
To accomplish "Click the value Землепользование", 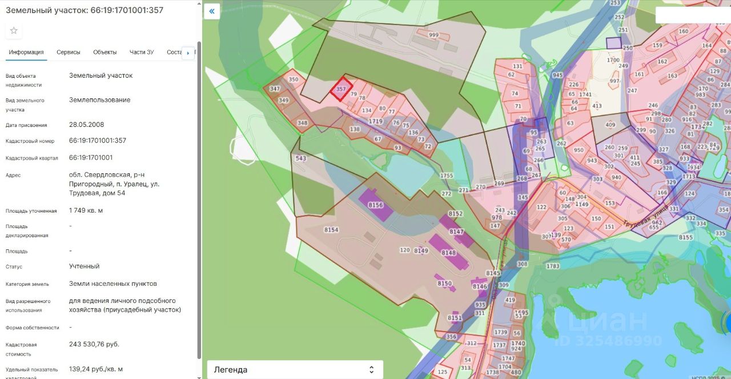I will click(100, 99).
